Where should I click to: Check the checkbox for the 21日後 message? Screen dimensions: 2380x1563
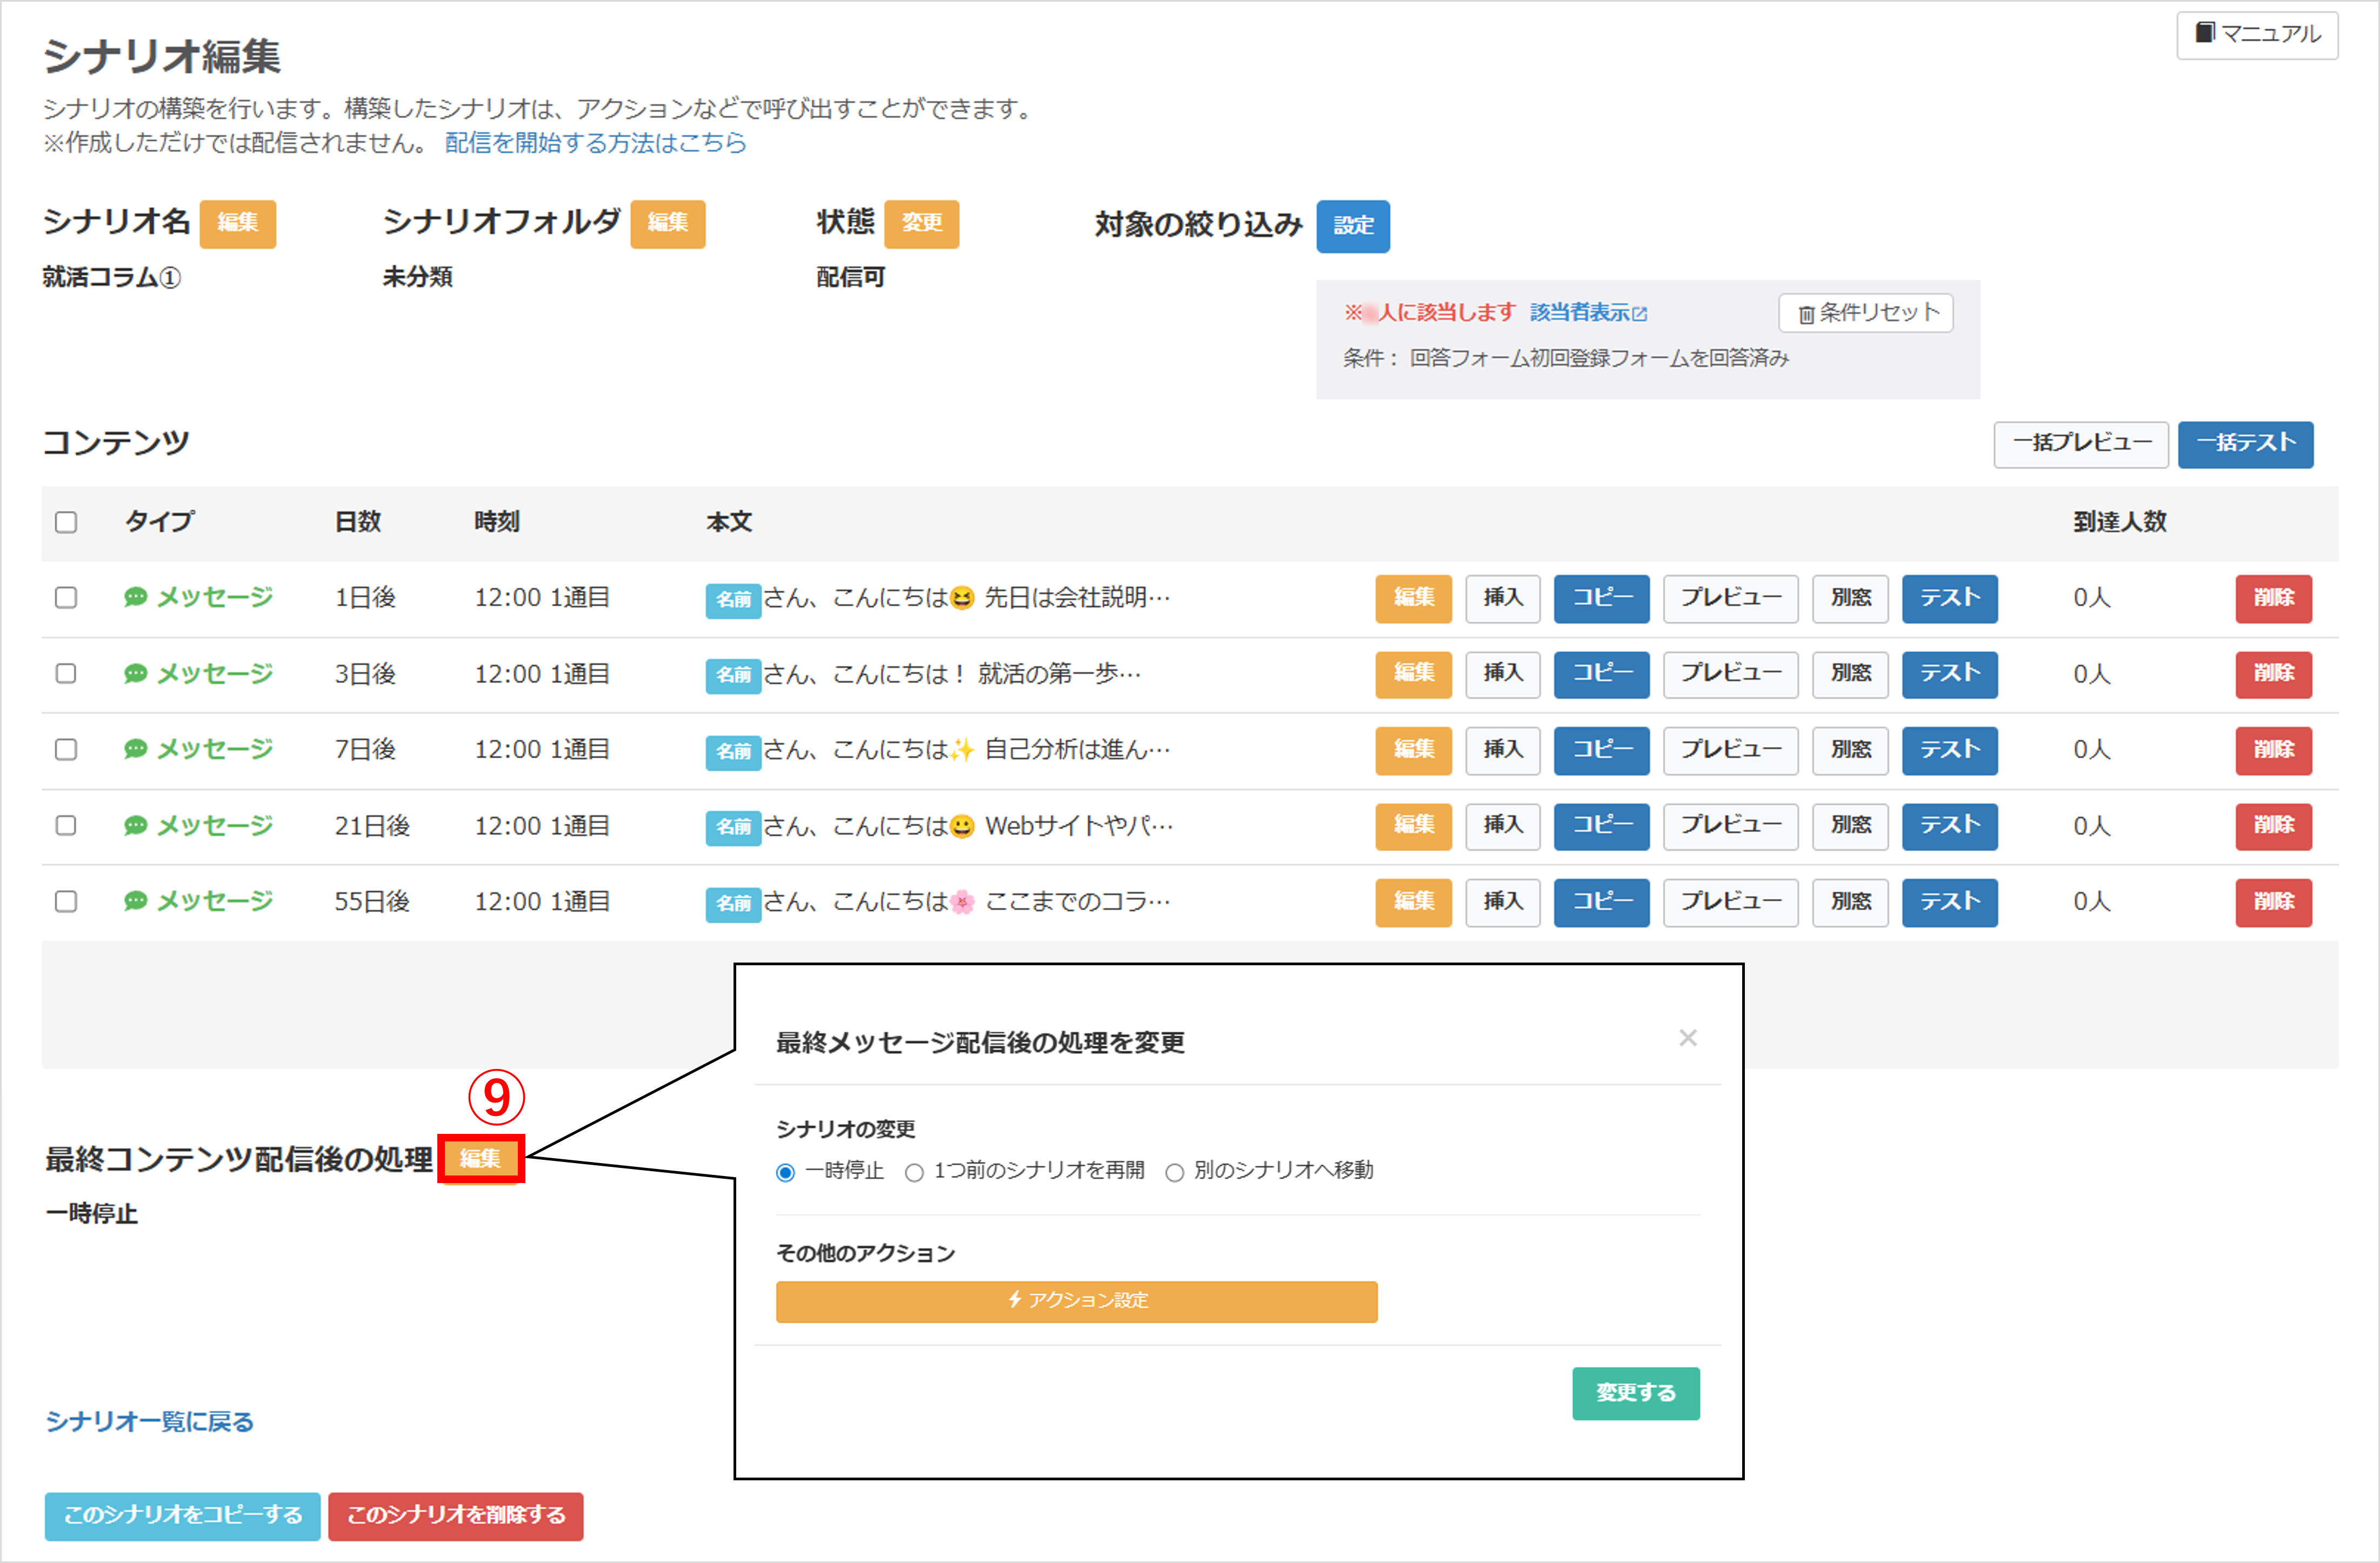[x=66, y=825]
